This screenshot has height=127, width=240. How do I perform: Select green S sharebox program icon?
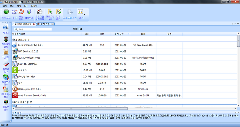click(15, 70)
